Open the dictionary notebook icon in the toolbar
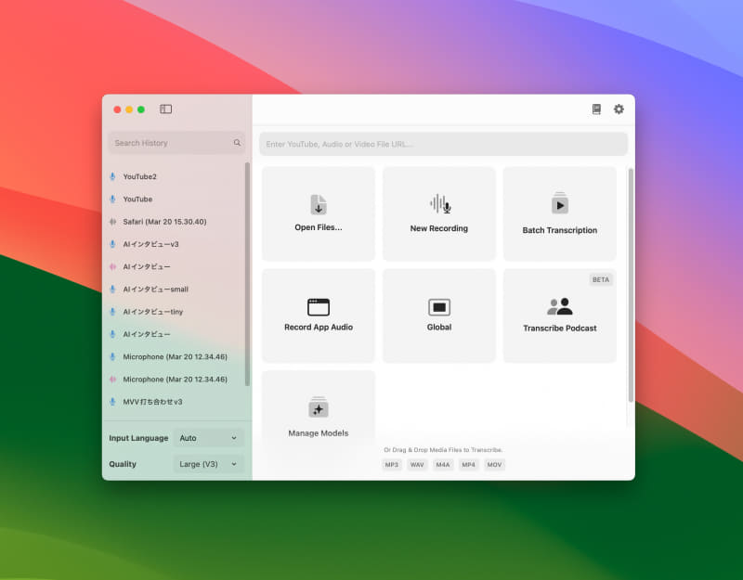 click(x=595, y=109)
